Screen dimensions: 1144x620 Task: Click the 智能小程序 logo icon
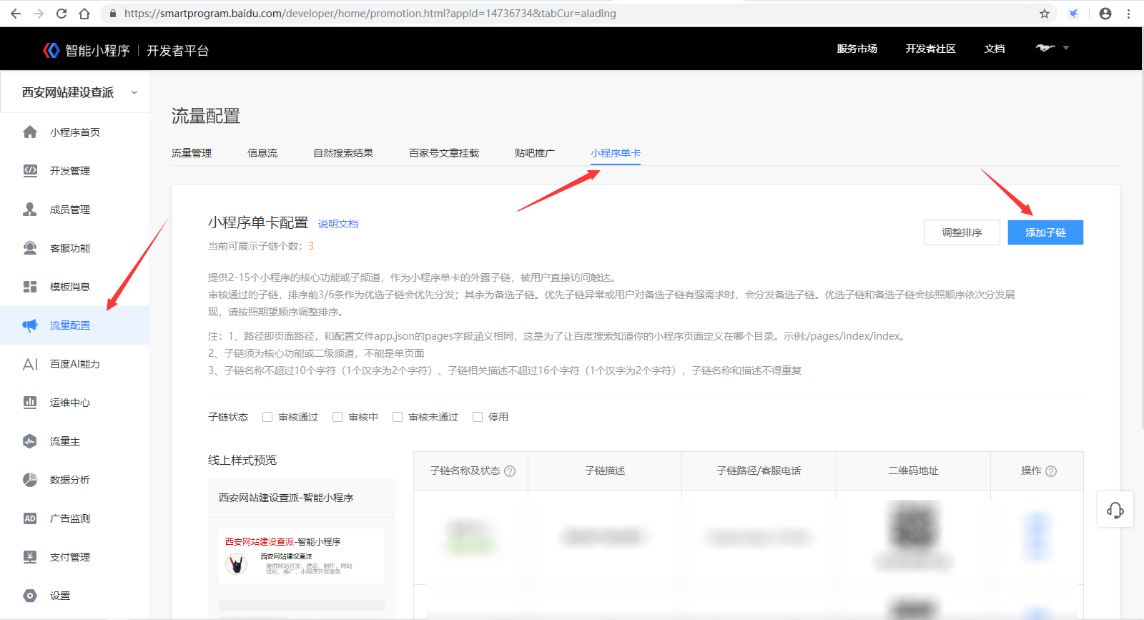(51, 50)
